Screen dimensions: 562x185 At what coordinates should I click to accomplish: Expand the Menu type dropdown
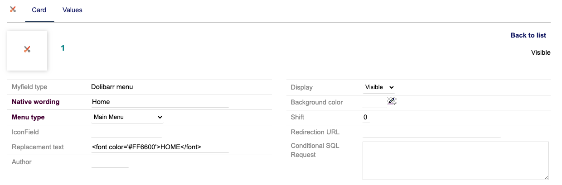click(127, 117)
